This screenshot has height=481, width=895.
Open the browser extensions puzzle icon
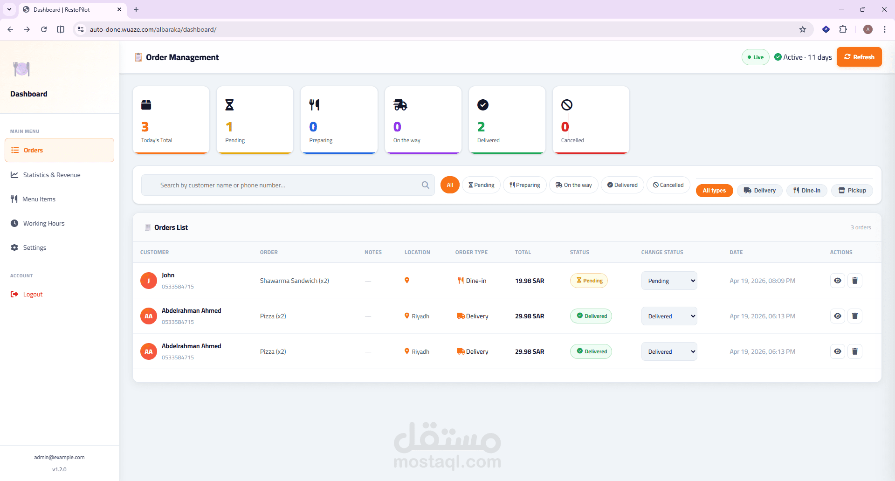843,29
